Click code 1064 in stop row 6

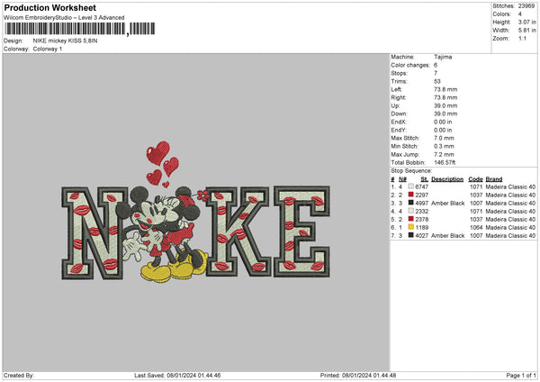pyautogui.click(x=476, y=228)
